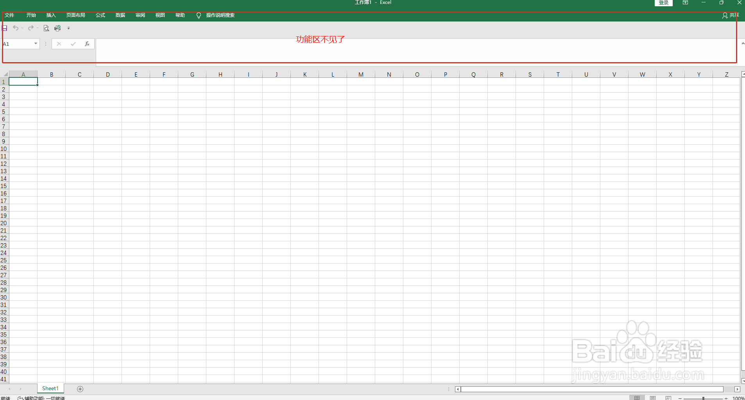Select row header 10
745x400 pixels.
4,149
